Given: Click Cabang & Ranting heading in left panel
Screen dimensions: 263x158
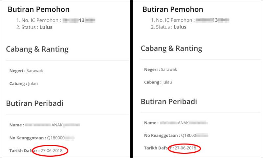Looking at the screenshot, I should point(37,49).
